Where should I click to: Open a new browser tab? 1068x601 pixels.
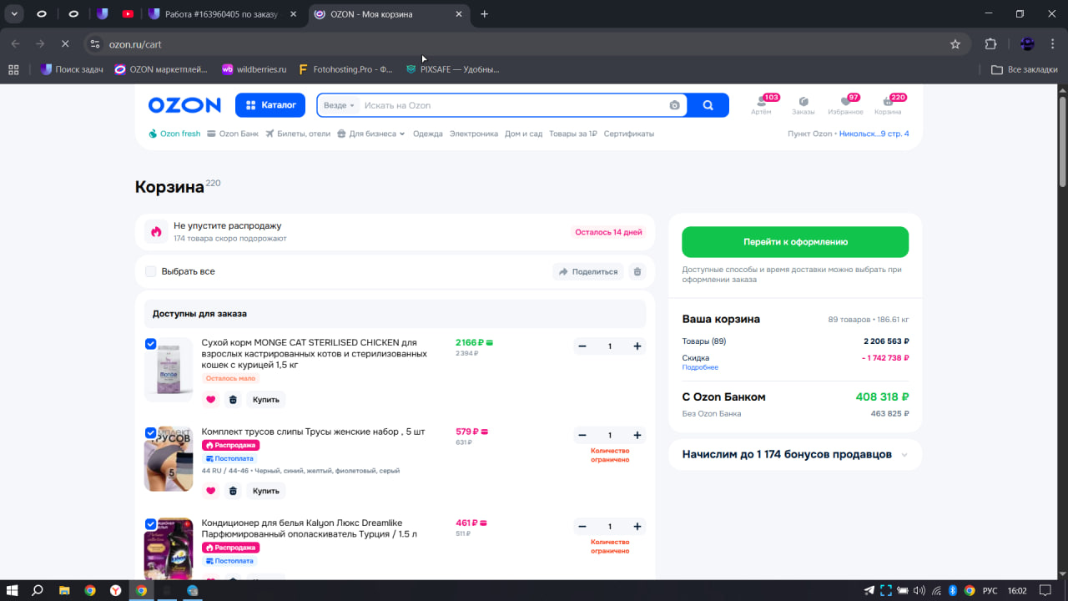point(485,13)
